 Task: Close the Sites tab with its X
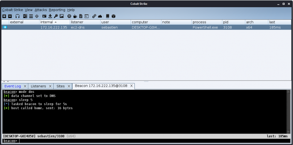tap(69, 86)
